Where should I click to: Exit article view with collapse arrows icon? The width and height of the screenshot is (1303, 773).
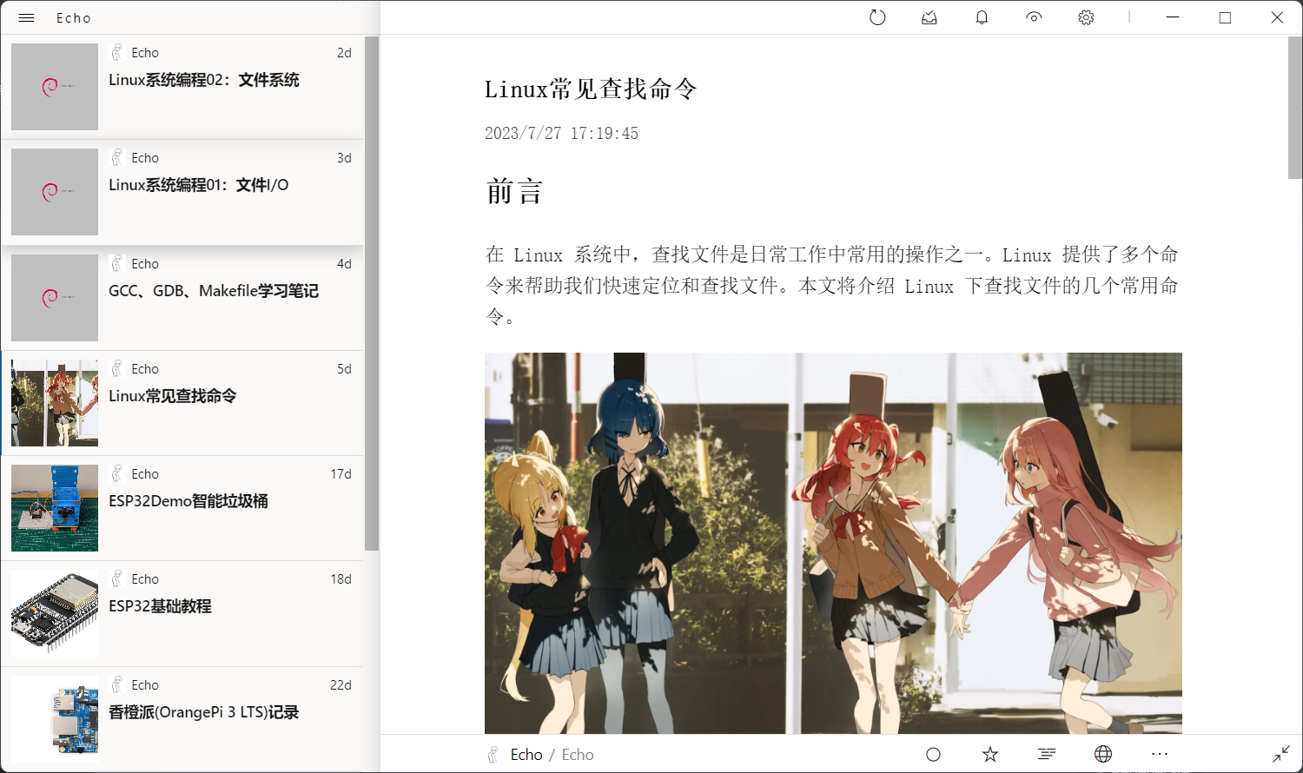click(1281, 754)
